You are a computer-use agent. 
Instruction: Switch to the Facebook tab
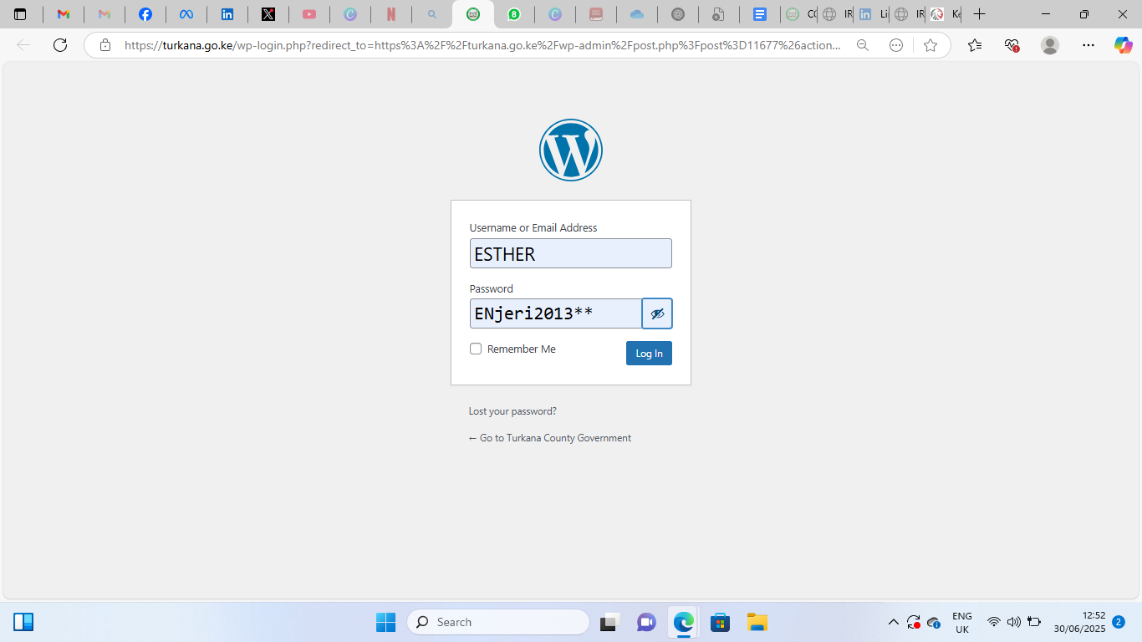[145, 14]
